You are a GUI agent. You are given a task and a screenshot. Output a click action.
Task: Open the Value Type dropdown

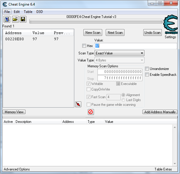(120, 60)
